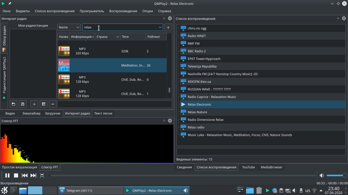
Task: Toggle fullscreen mode icon
Action: (42, 175)
